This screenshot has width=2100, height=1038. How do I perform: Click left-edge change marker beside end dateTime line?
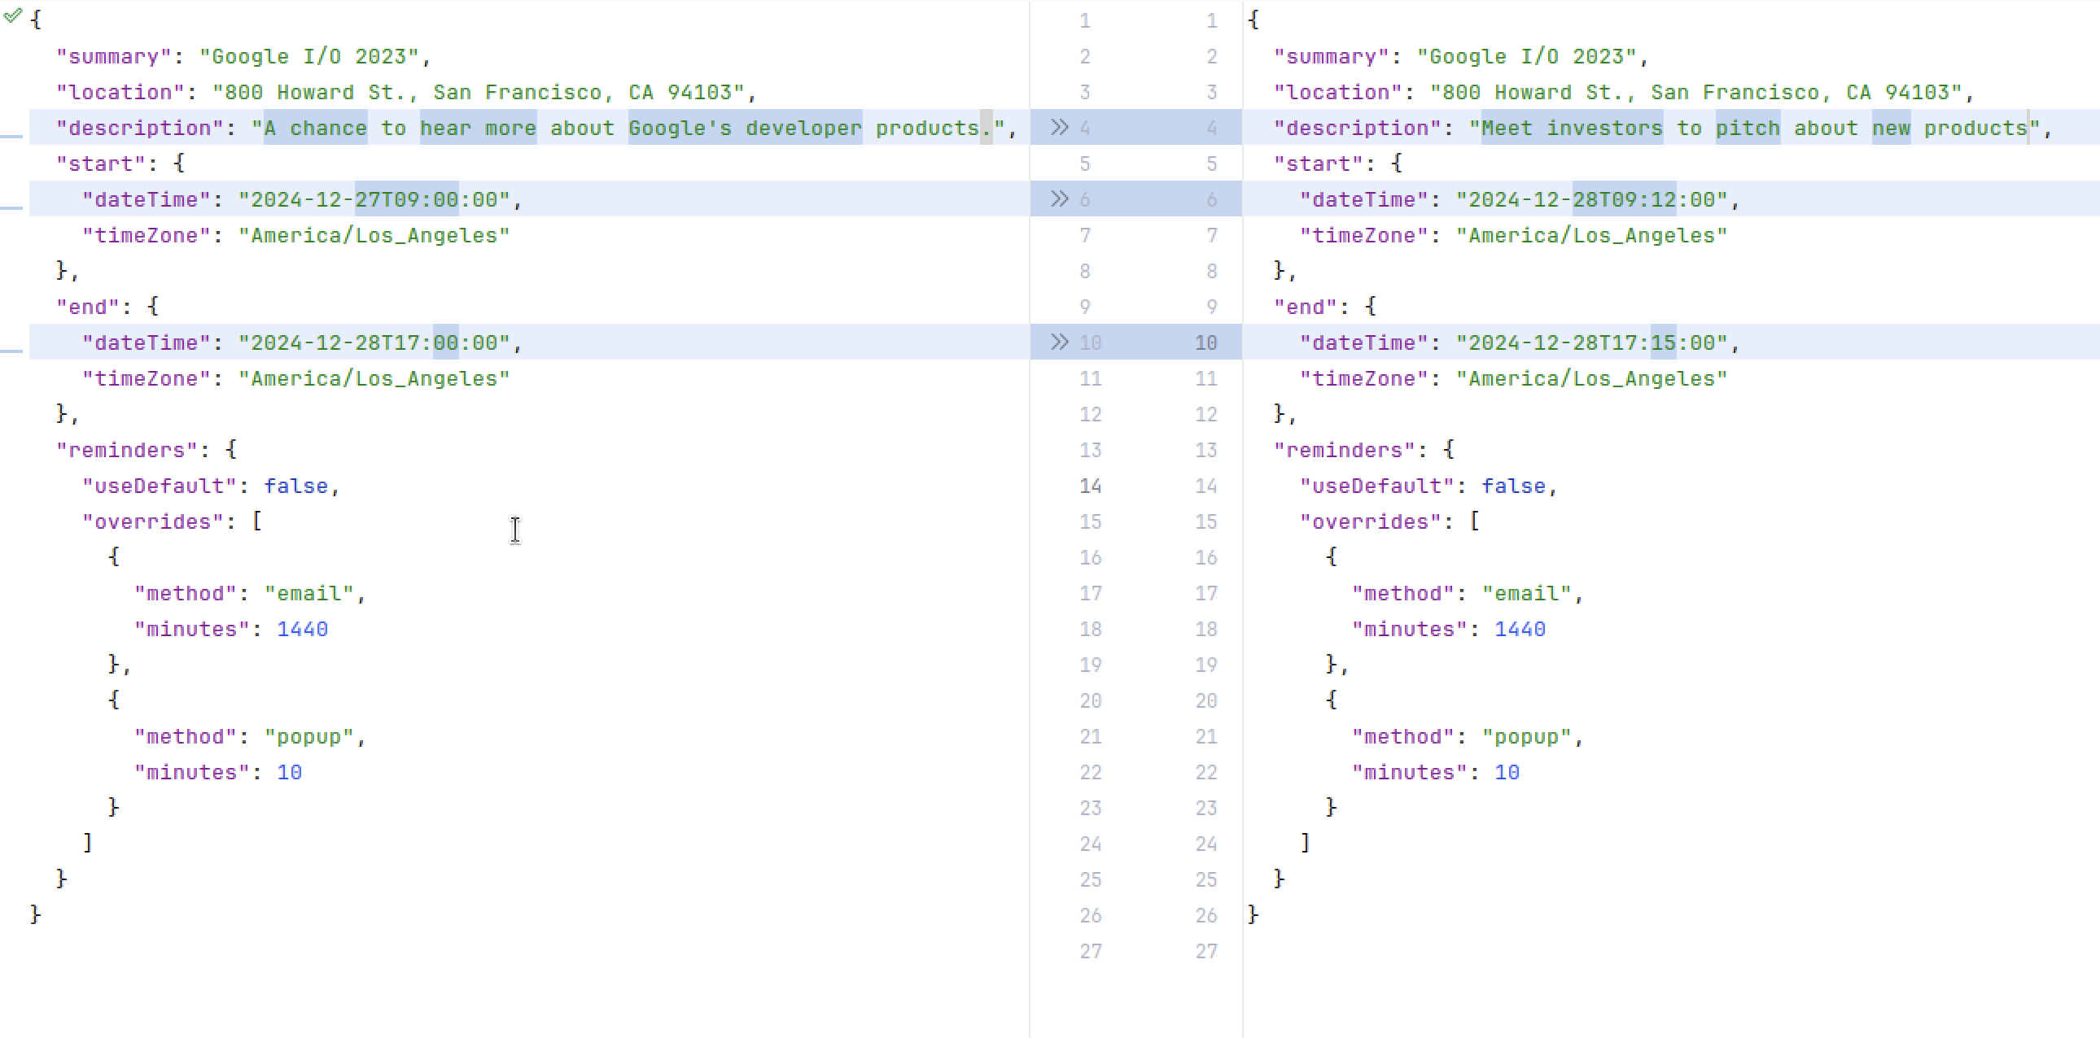11,351
